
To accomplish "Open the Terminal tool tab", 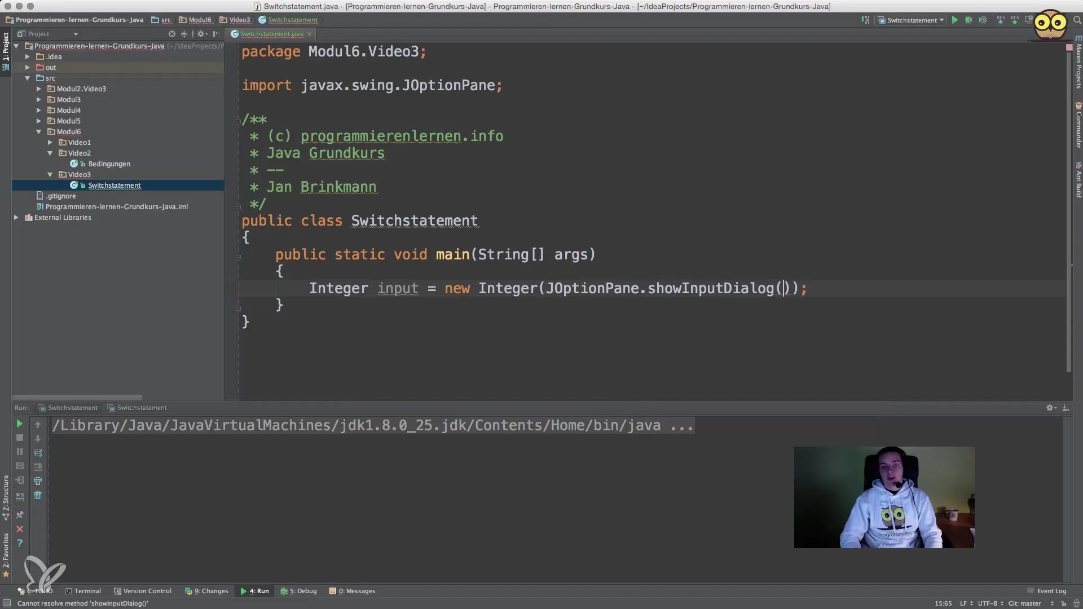I will click(x=83, y=591).
